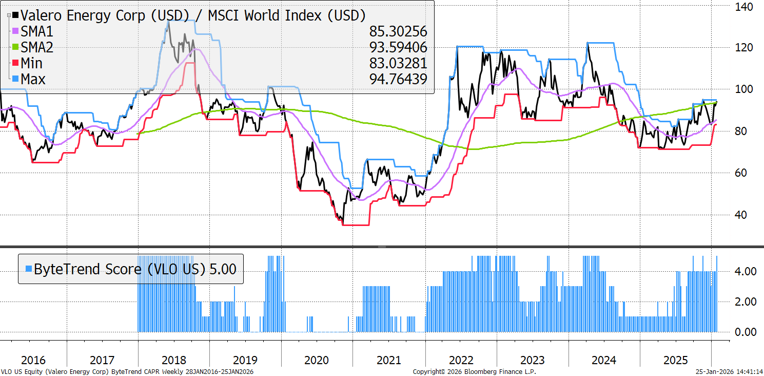Screen dimensions: 764x376
Task: Click the green SMA2 legend swatch
Action: [15, 48]
